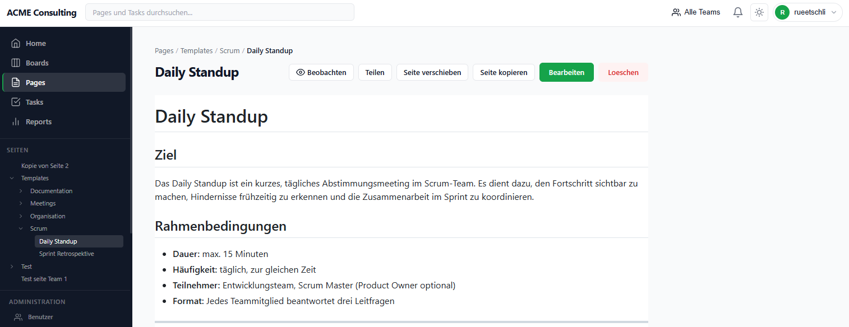Click the green R user avatar

pyautogui.click(x=782, y=12)
